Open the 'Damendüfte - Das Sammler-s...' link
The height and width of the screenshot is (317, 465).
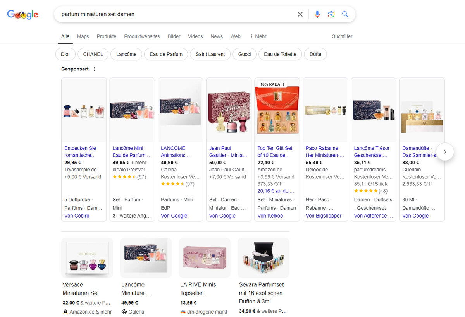click(x=420, y=152)
